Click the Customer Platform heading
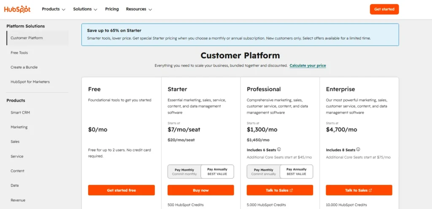The width and height of the screenshot is (432, 209). pyautogui.click(x=240, y=55)
